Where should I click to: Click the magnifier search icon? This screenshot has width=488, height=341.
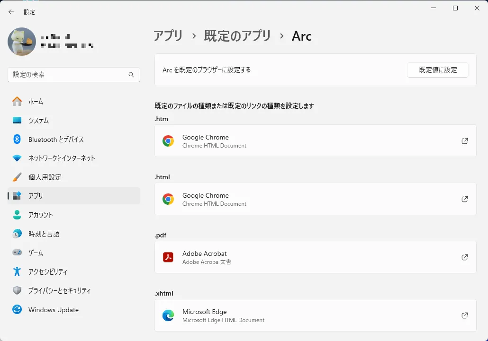pyautogui.click(x=131, y=75)
